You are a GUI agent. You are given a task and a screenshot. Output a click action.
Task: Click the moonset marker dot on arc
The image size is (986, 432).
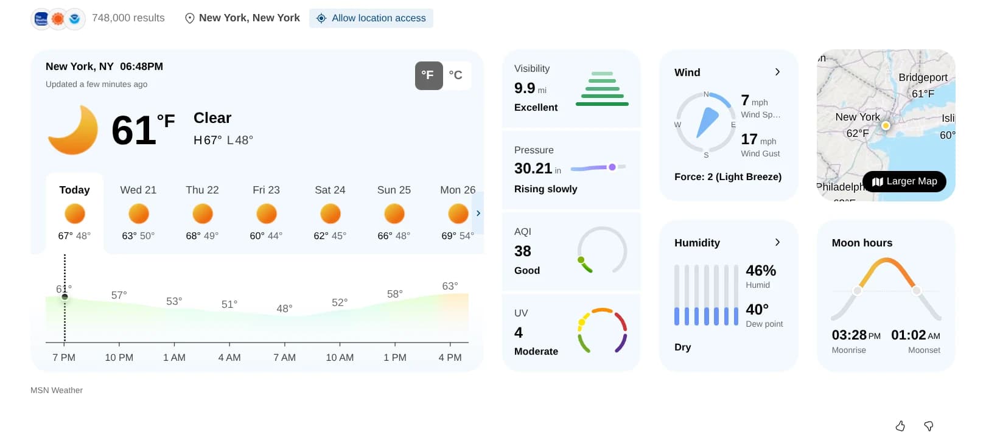point(917,290)
